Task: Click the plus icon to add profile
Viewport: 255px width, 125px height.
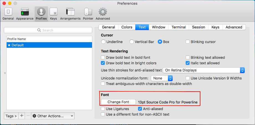Action: 22,116
